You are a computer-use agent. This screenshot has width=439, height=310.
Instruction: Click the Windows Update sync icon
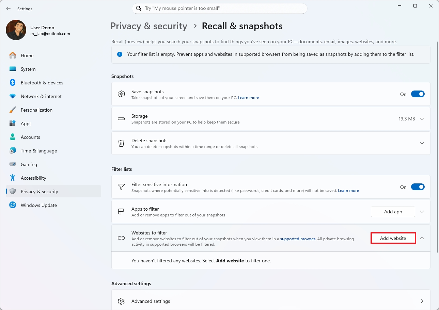[x=13, y=205]
